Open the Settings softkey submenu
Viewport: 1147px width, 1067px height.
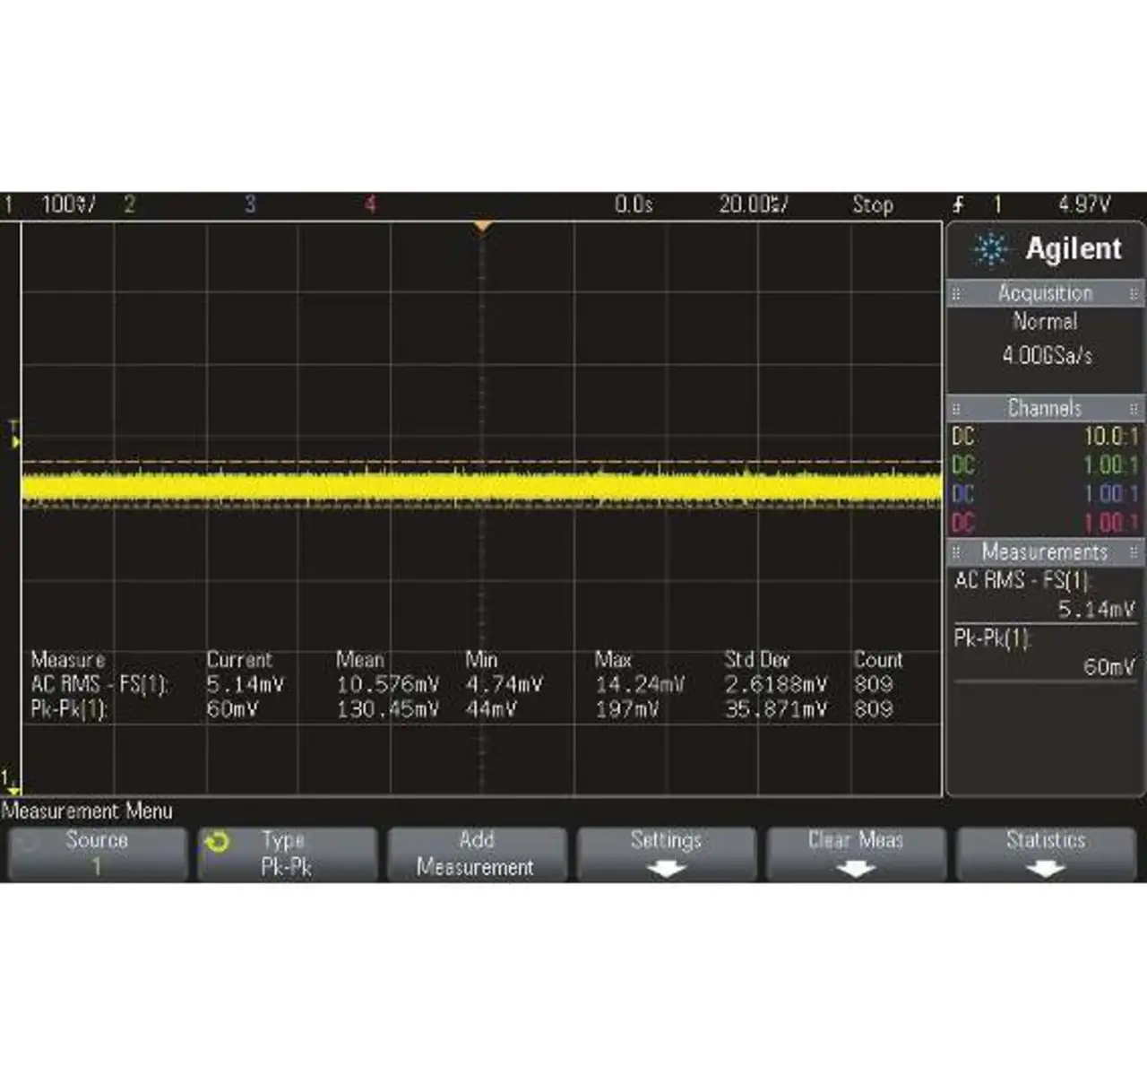click(666, 854)
